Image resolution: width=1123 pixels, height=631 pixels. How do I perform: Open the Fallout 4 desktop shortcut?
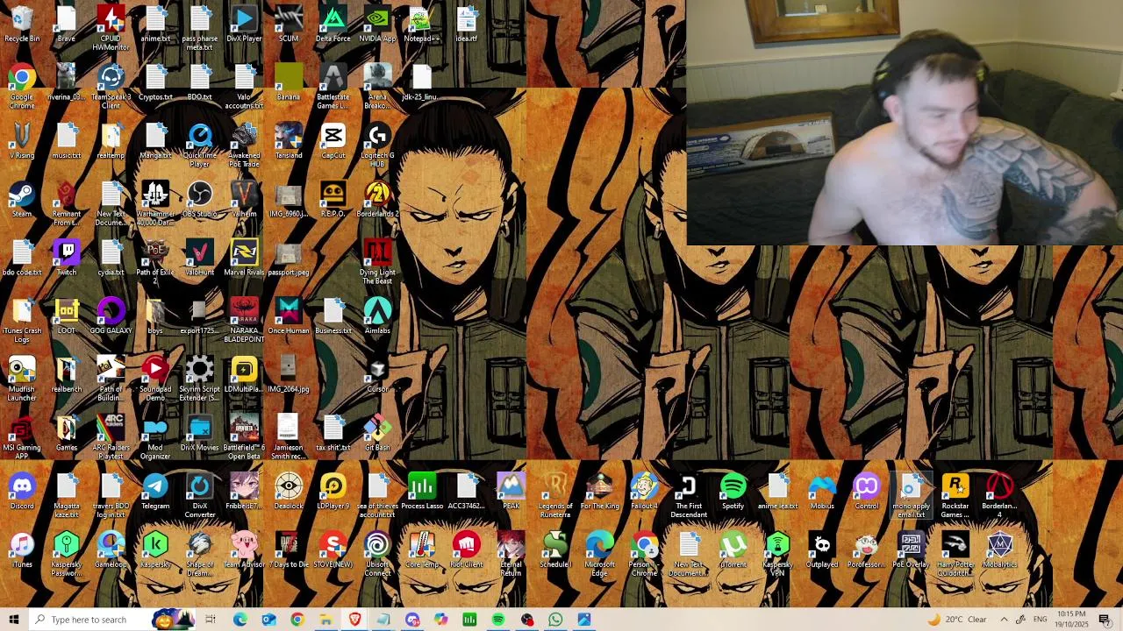pos(644,491)
